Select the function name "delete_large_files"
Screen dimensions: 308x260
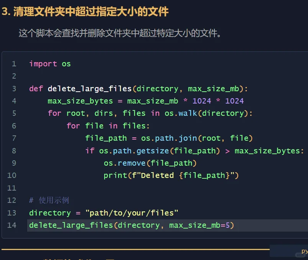point(89,89)
